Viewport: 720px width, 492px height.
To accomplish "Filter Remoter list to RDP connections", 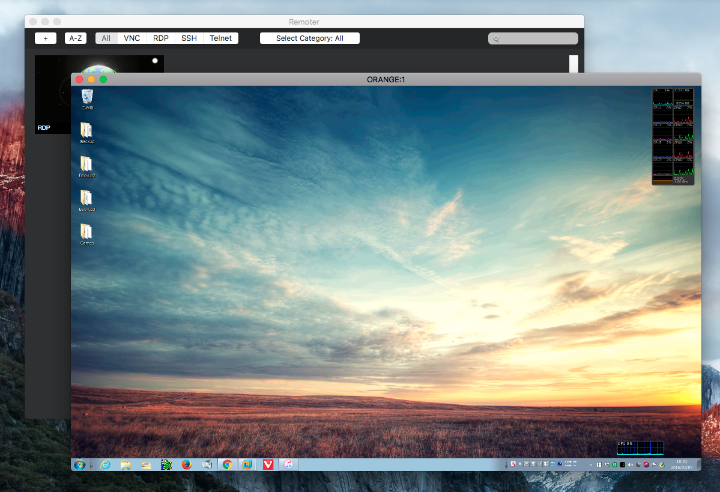I will [x=161, y=38].
